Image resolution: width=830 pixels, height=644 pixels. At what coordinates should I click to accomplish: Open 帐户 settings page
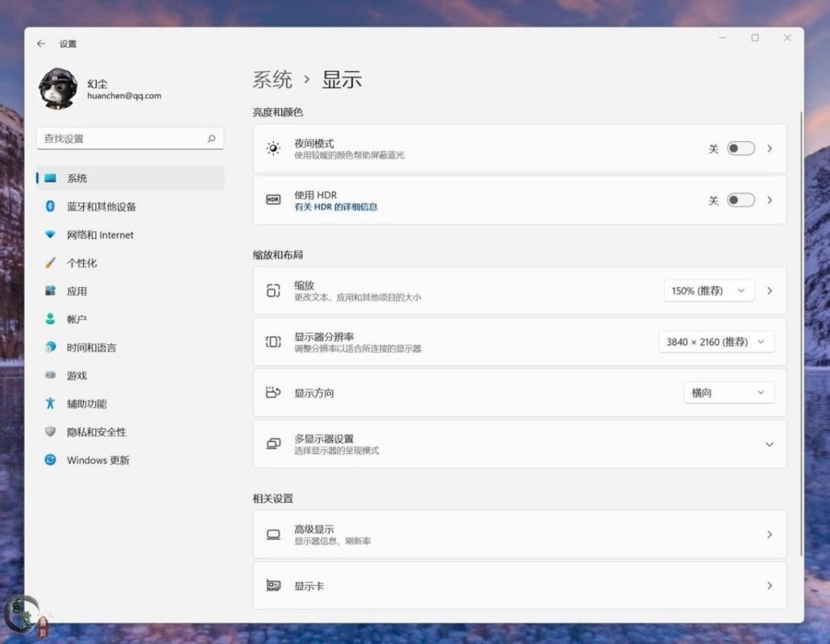(x=130, y=319)
